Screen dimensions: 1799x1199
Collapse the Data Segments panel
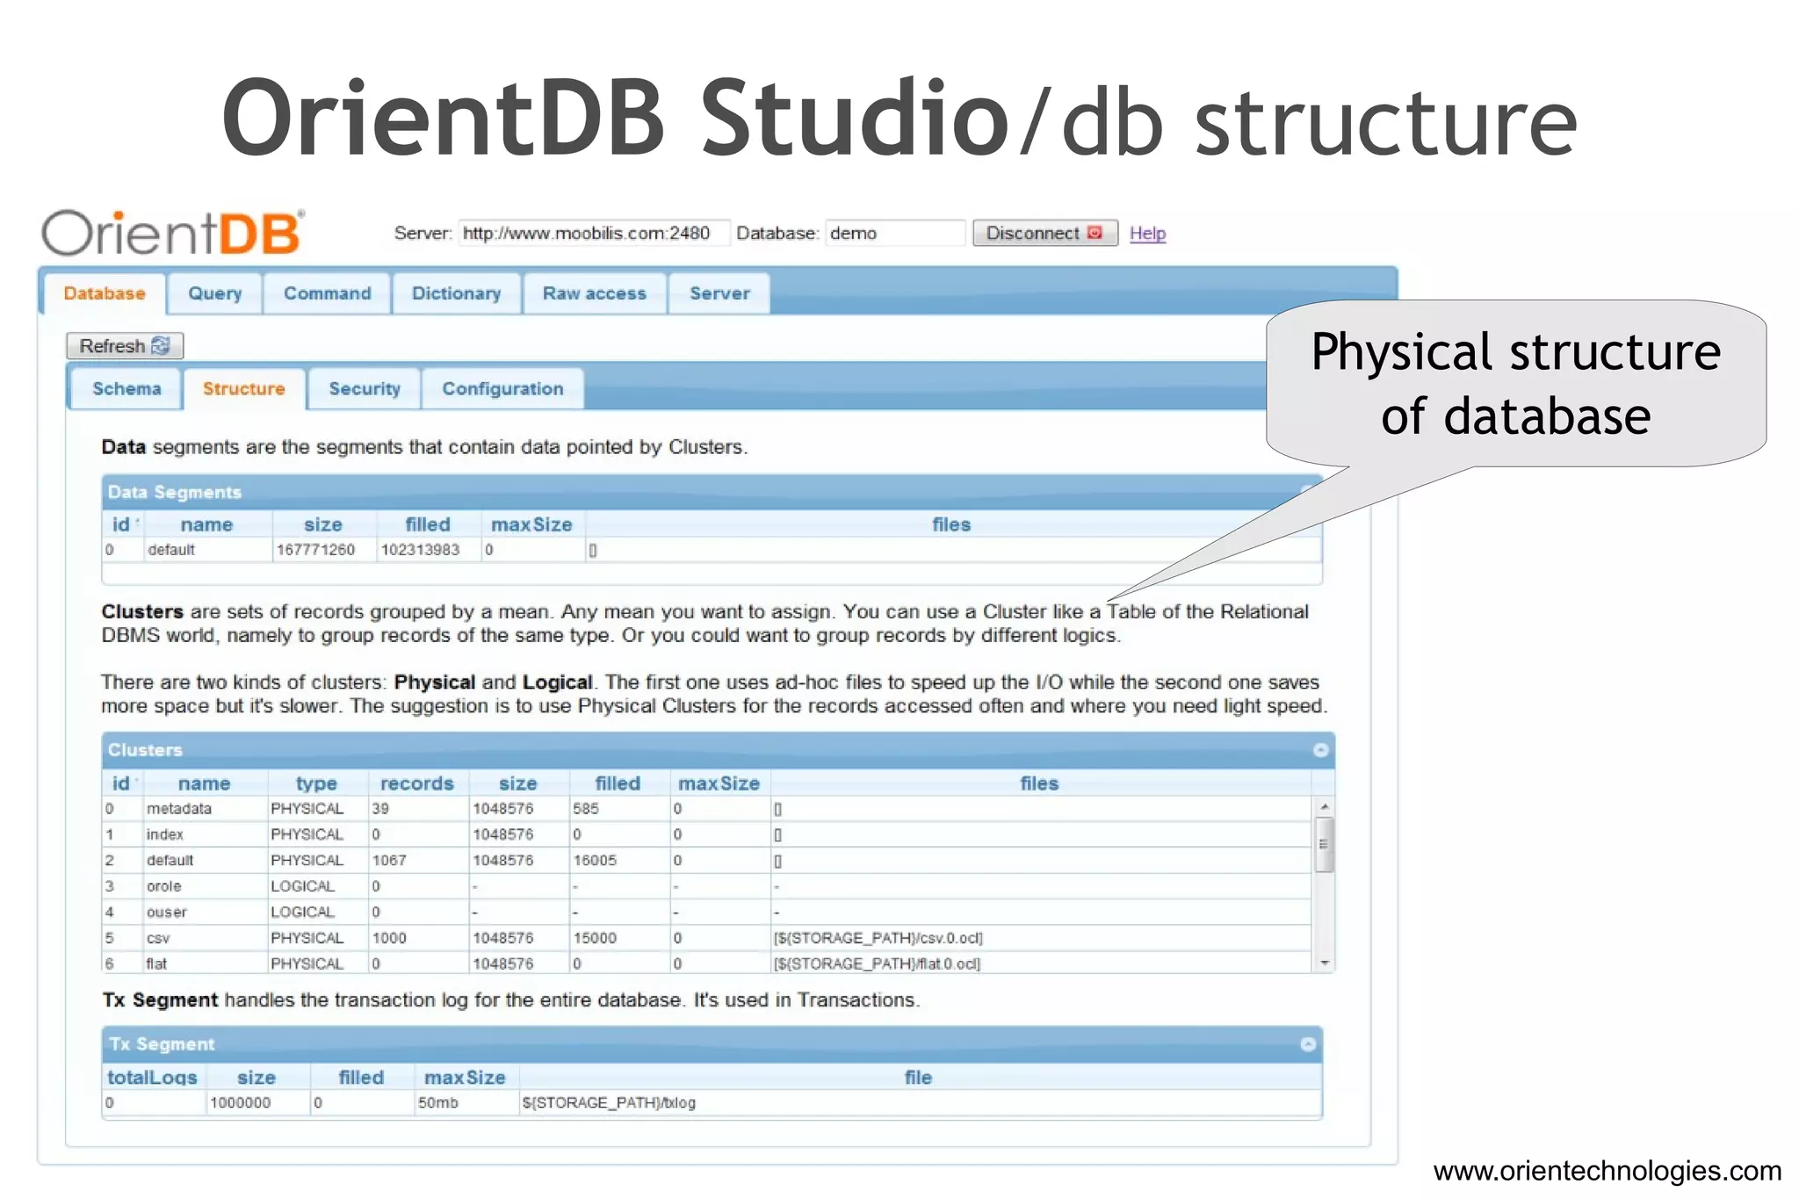pos(1308,491)
